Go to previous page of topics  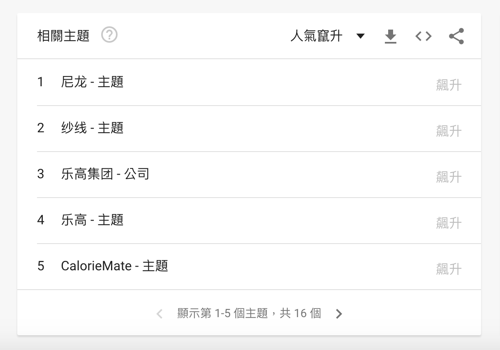[x=160, y=314]
